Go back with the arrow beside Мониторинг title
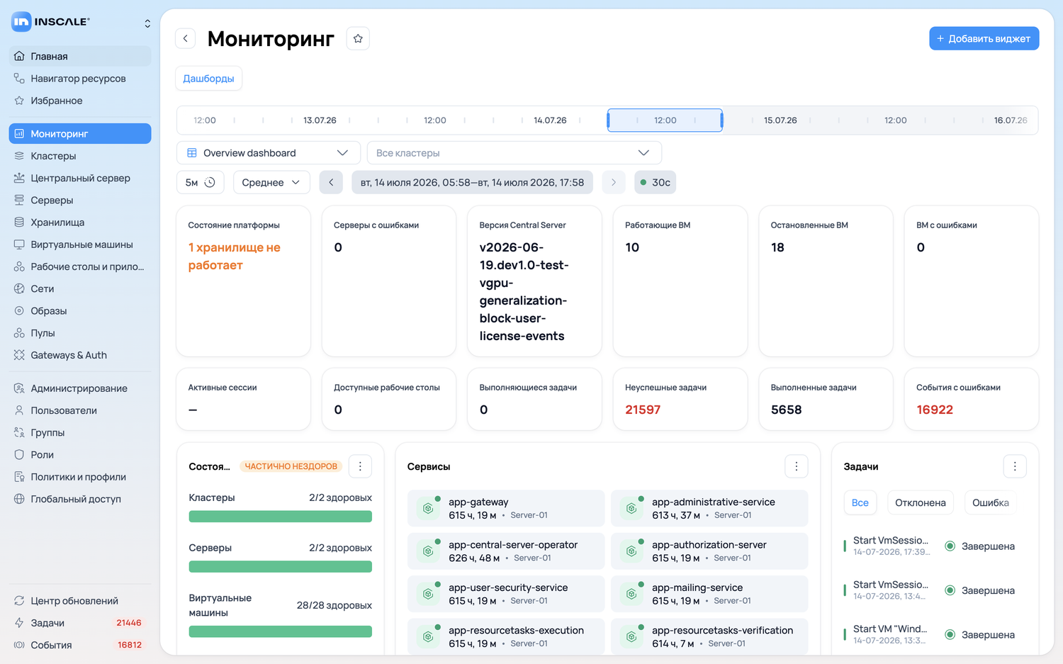 (x=186, y=38)
